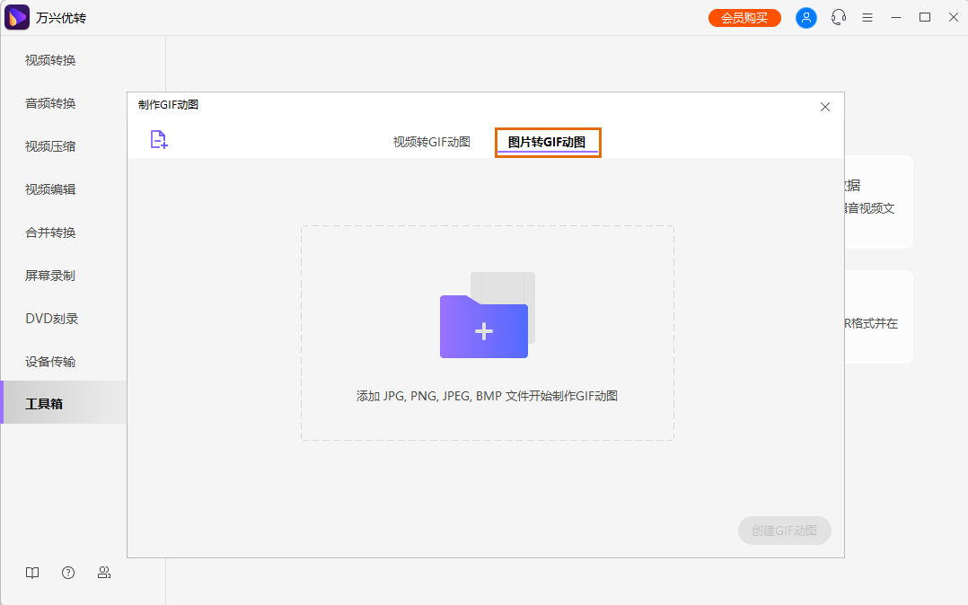Click the add file icon in GIF dialog
968x605 pixels.
point(159,139)
